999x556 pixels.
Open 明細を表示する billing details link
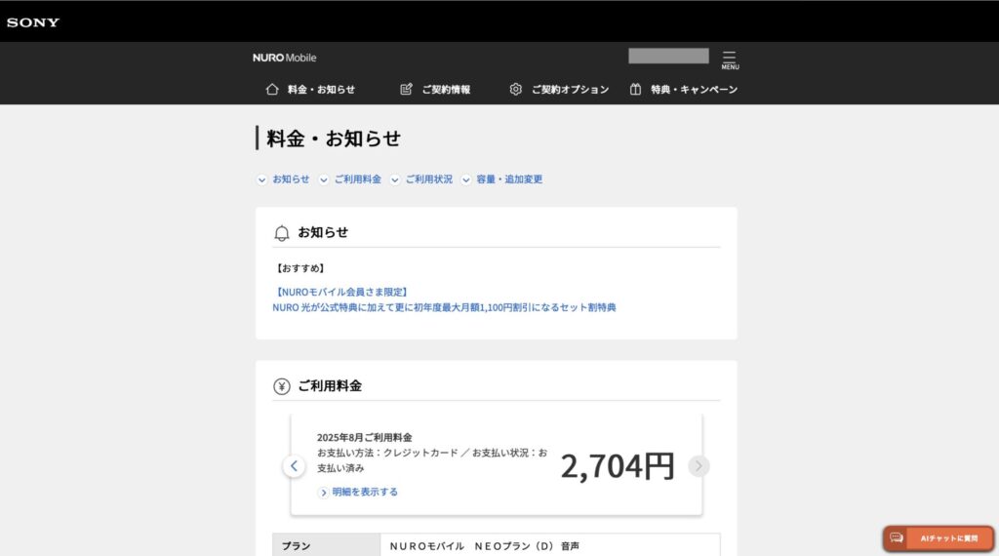[x=365, y=492]
